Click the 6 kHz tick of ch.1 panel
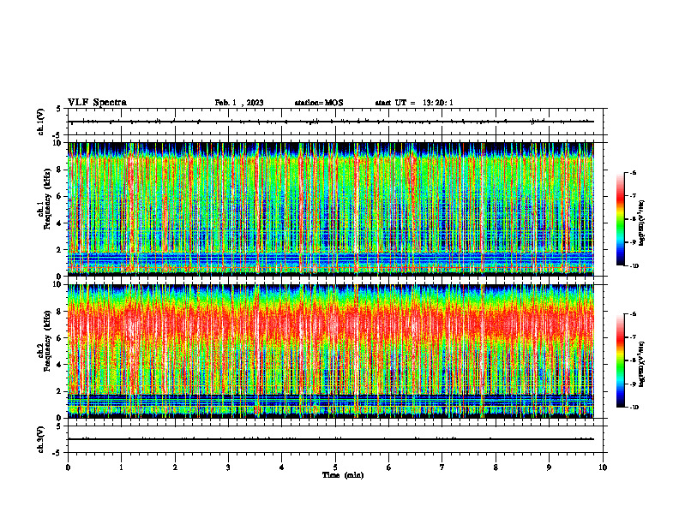Screen dimensions: 679x524 (60, 196)
